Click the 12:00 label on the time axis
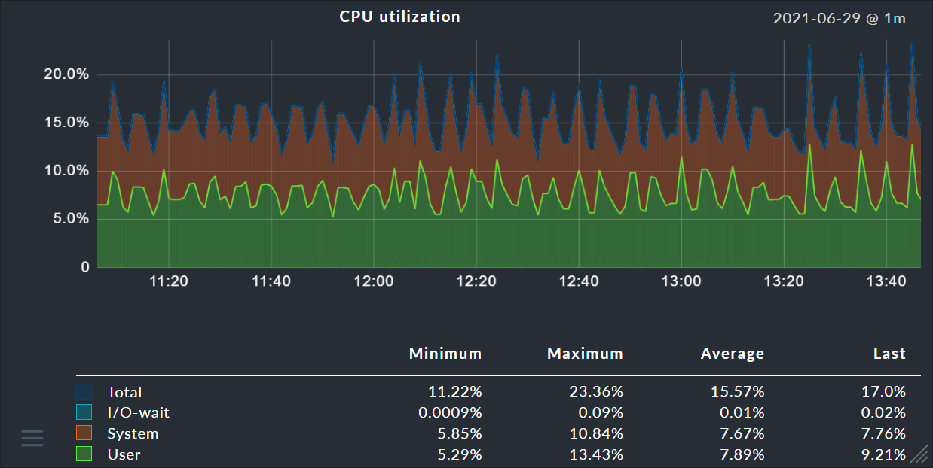 pos(374,281)
